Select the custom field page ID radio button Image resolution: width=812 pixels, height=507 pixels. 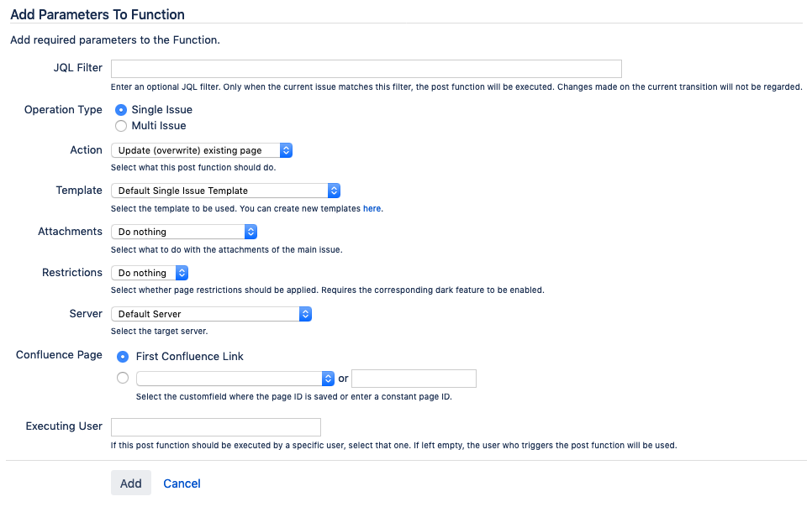tap(123, 378)
